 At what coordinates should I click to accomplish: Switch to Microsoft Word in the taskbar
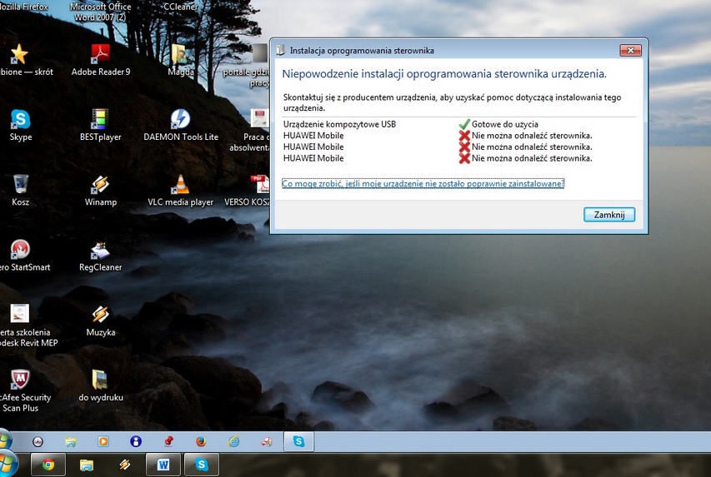coord(163,465)
